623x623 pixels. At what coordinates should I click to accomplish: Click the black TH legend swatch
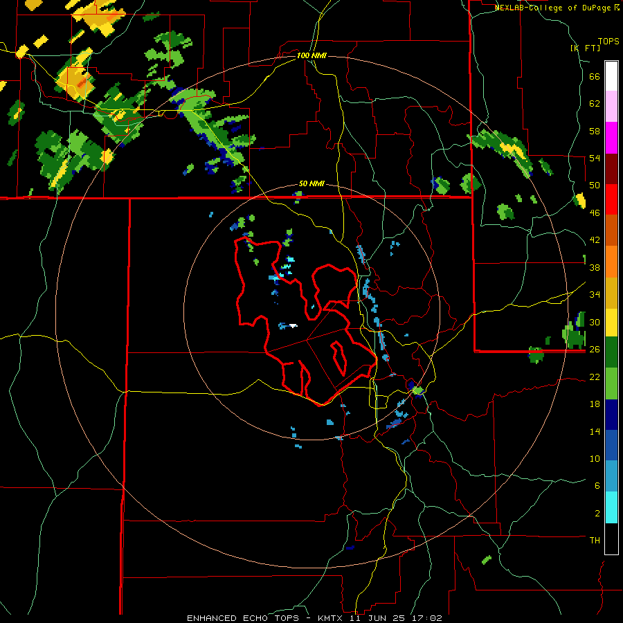611,539
